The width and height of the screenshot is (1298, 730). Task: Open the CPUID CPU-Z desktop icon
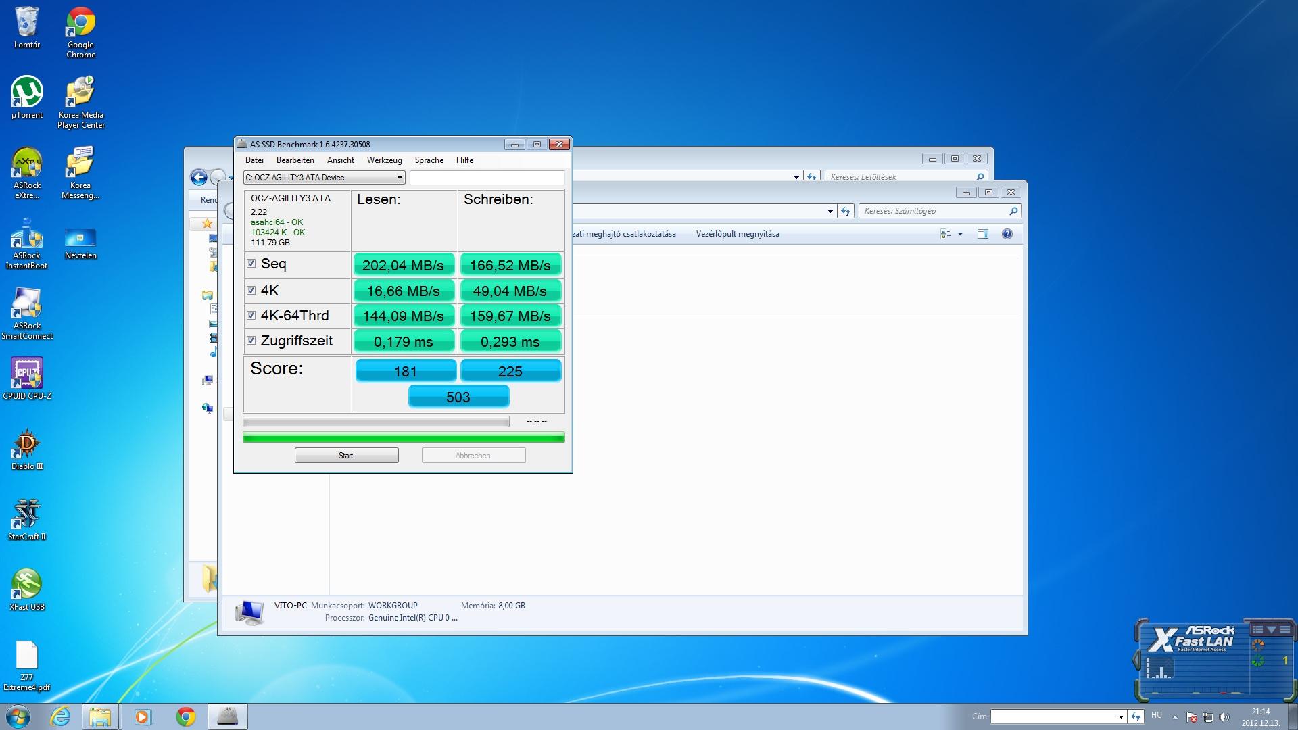[27, 374]
